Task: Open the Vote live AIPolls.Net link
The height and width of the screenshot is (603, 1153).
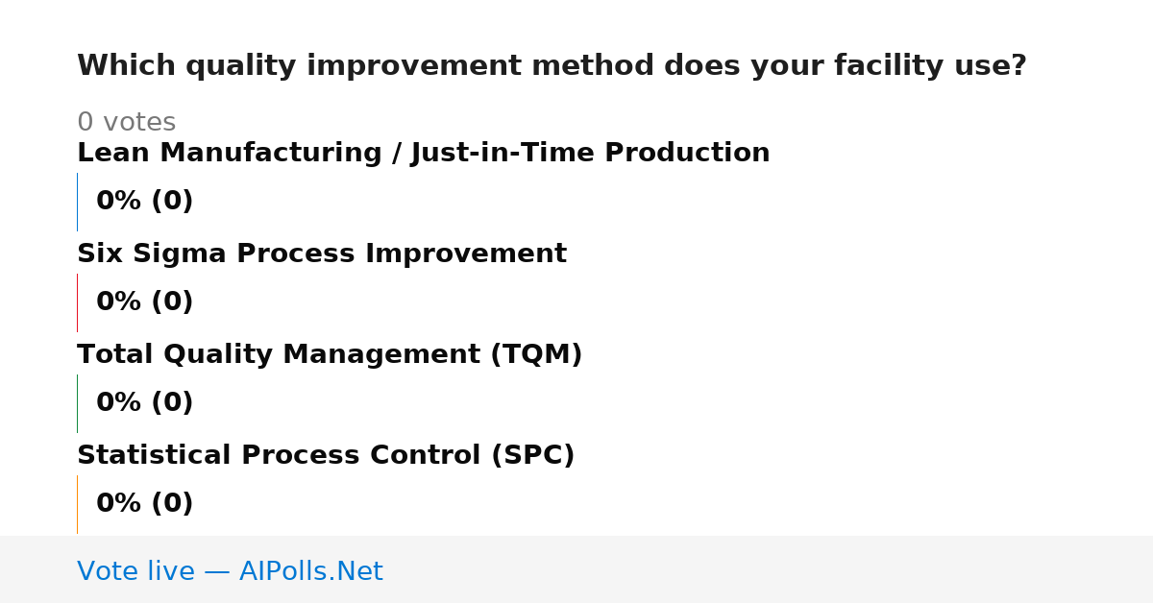Action: point(230,572)
